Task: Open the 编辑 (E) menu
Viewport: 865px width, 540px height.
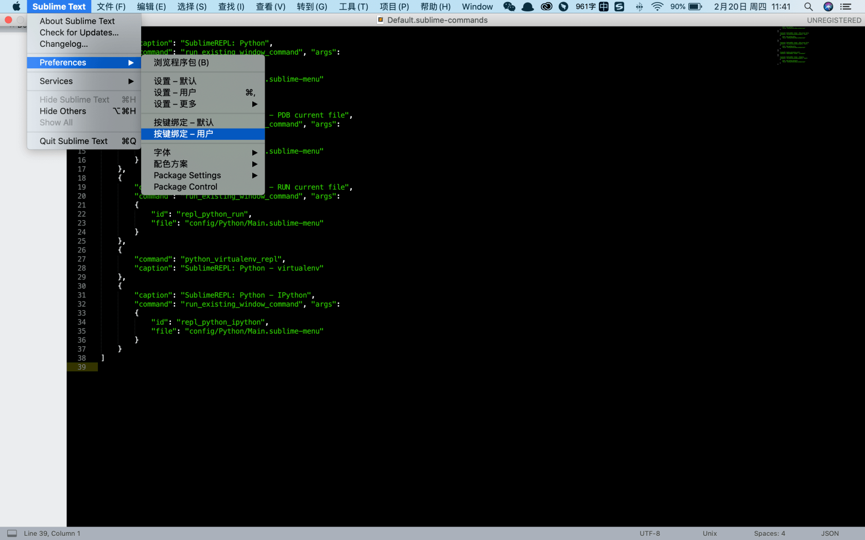Action: (151, 7)
